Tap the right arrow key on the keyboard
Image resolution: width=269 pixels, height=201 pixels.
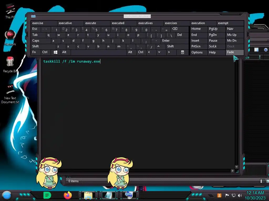coord(169,52)
